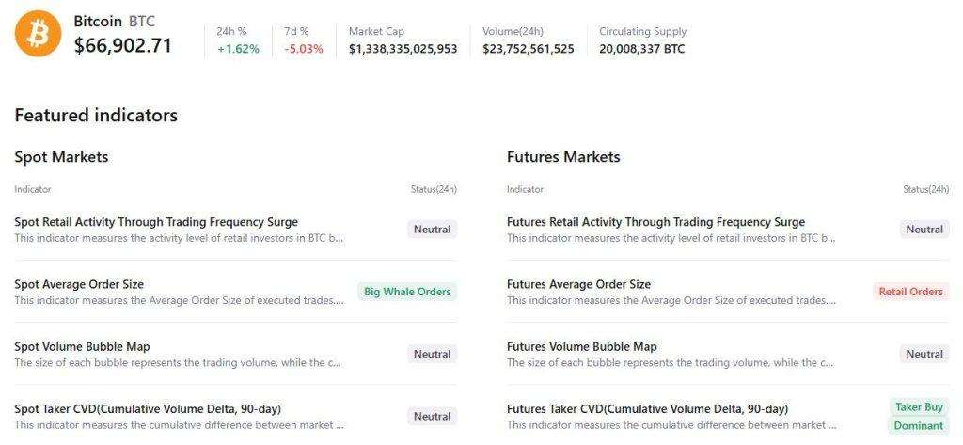Select the 7d % change value -5.03%

[x=304, y=49]
